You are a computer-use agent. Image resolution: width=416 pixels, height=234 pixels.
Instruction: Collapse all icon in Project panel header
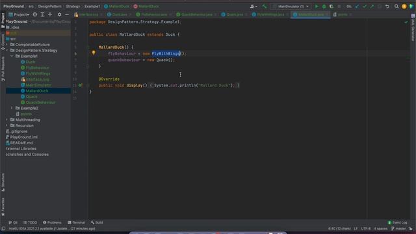tap(50, 14)
